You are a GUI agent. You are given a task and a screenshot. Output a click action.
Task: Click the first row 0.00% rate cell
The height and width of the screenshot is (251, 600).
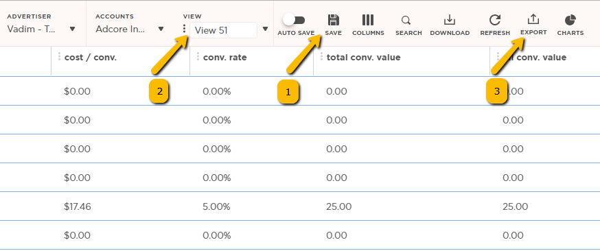216,91
